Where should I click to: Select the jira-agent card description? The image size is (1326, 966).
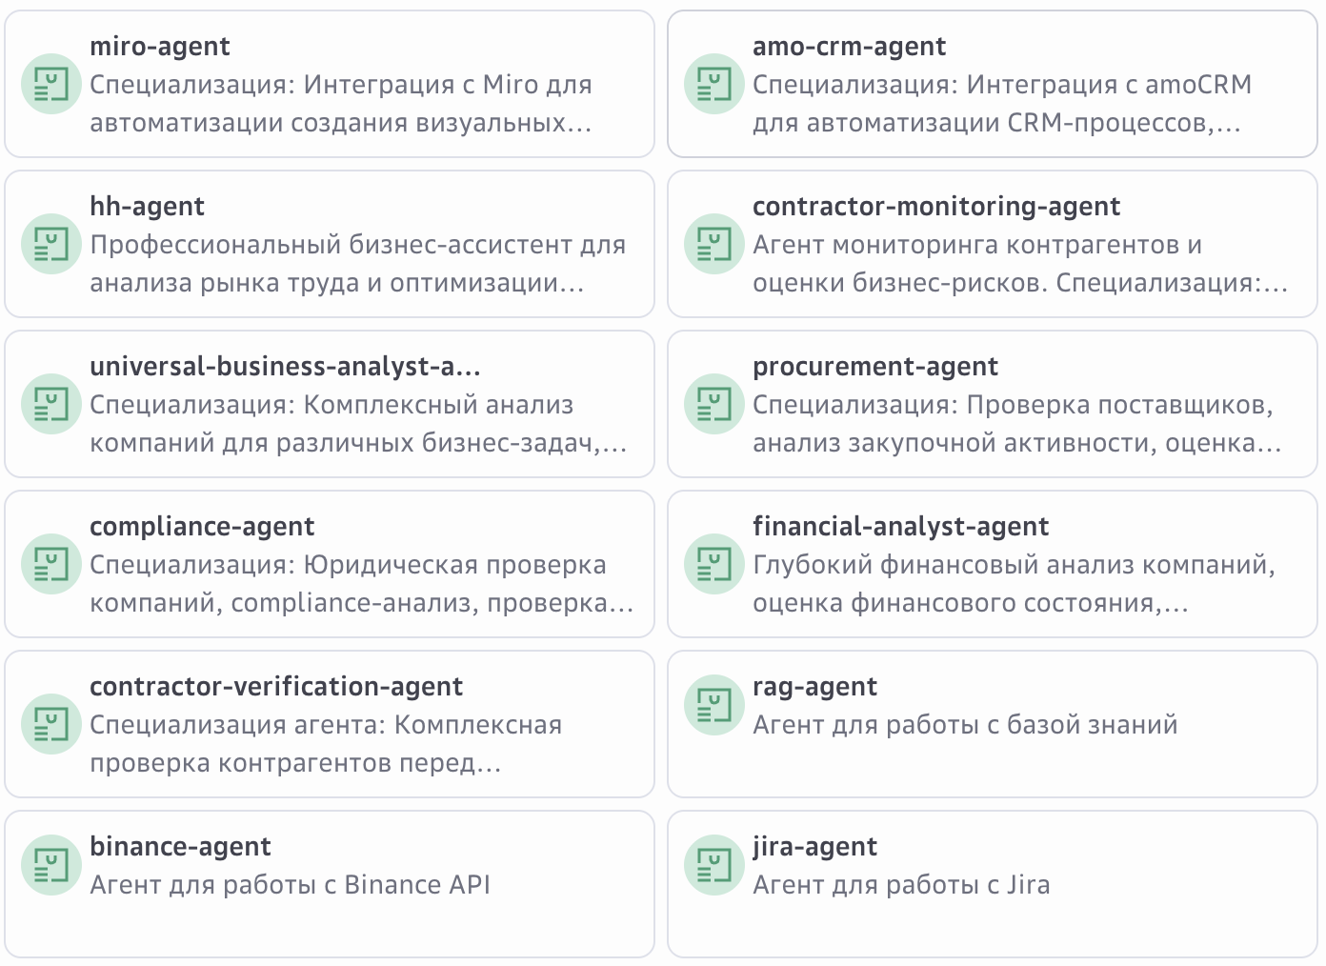[x=901, y=885]
